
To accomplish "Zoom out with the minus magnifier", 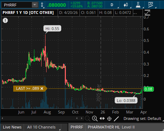I will (87, 118).
